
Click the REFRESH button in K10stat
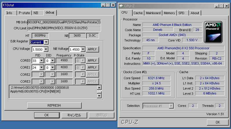(54, 105)
